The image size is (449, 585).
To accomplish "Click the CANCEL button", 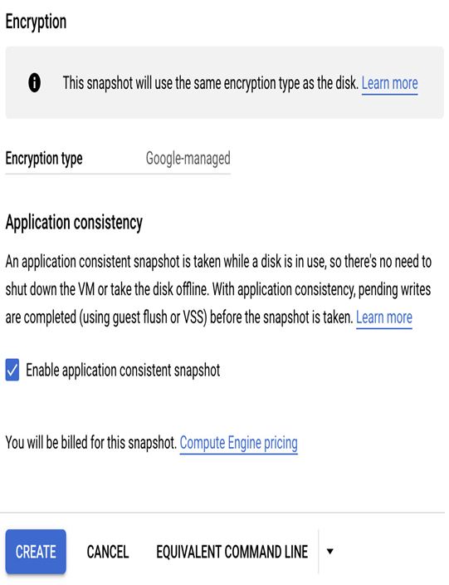I will pyautogui.click(x=108, y=552).
